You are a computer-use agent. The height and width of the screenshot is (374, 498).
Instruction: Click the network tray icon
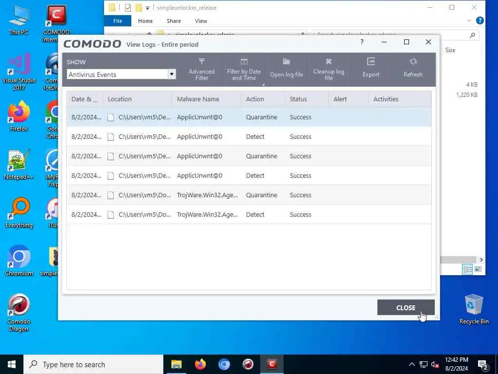[423, 364]
